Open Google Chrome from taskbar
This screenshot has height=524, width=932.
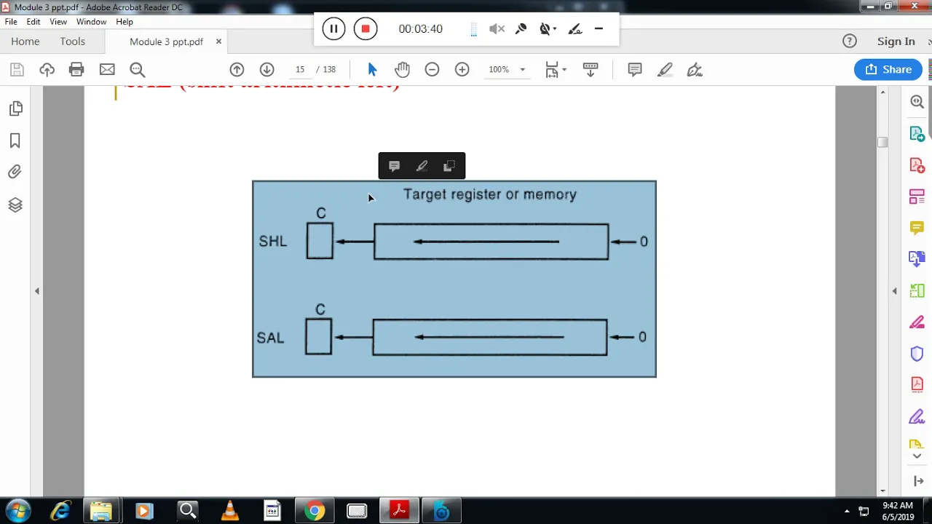[315, 511]
